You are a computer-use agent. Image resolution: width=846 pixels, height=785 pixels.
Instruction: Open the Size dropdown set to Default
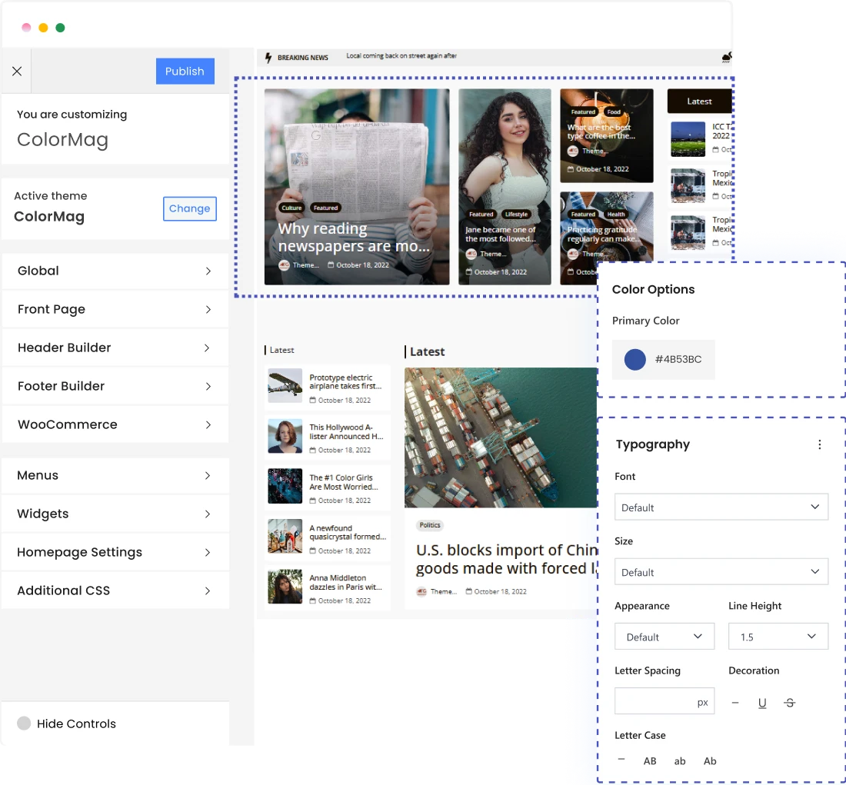pyautogui.click(x=721, y=571)
